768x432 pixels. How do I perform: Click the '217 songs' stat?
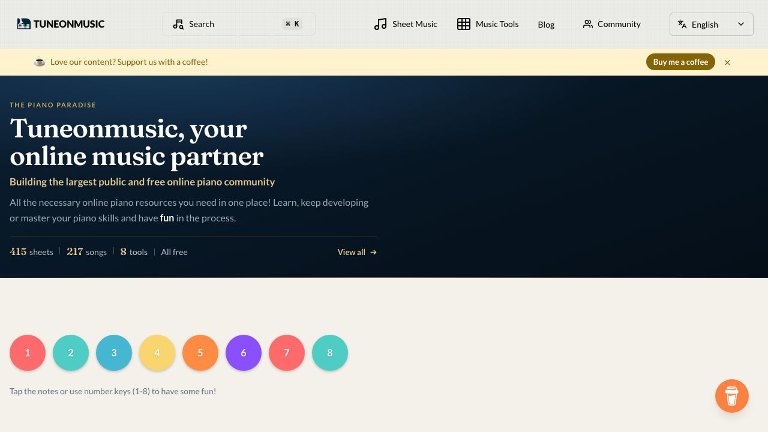pyautogui.click(x=86, y=252)
